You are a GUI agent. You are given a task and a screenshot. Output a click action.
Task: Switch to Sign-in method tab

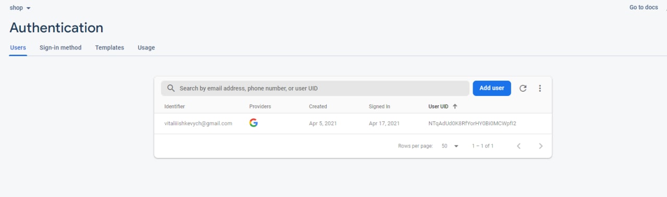coord(60,47)
